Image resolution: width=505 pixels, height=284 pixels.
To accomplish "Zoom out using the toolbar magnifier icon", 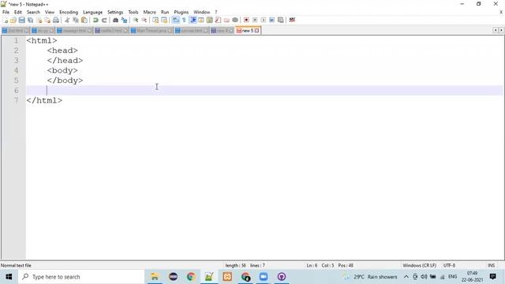I will point(144,20).
